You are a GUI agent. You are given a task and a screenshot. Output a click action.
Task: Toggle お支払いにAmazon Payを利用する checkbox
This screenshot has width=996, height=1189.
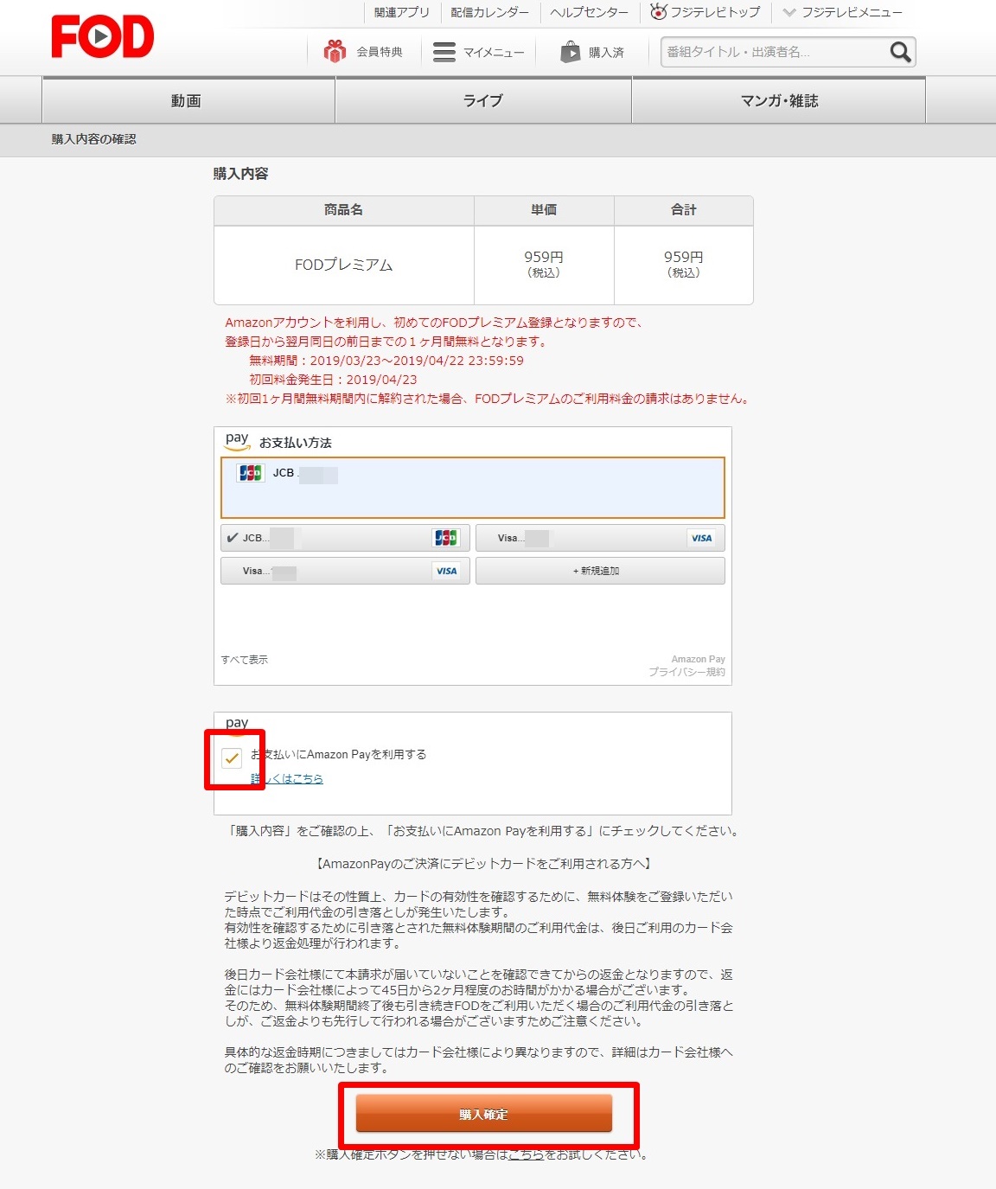click(232, 758)
